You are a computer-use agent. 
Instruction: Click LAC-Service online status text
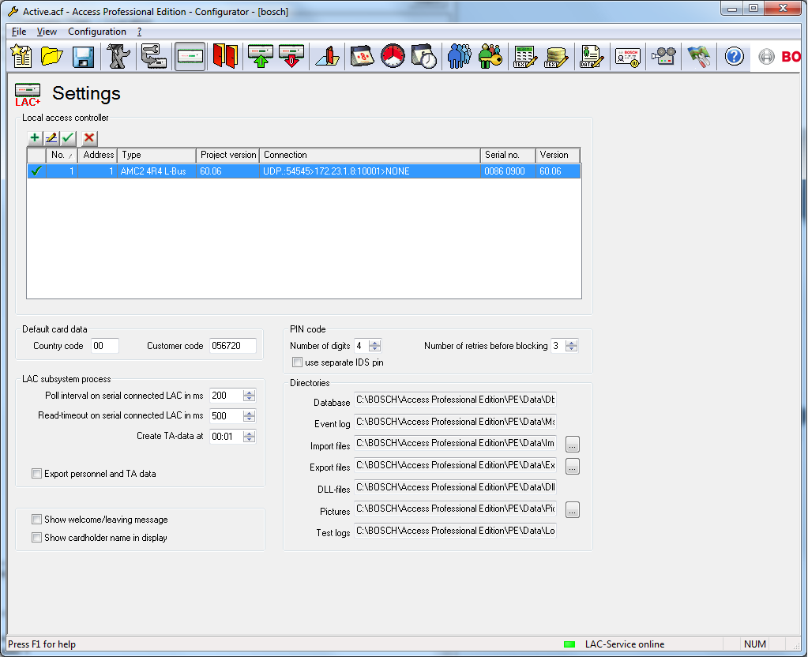[x=625, y=644]
